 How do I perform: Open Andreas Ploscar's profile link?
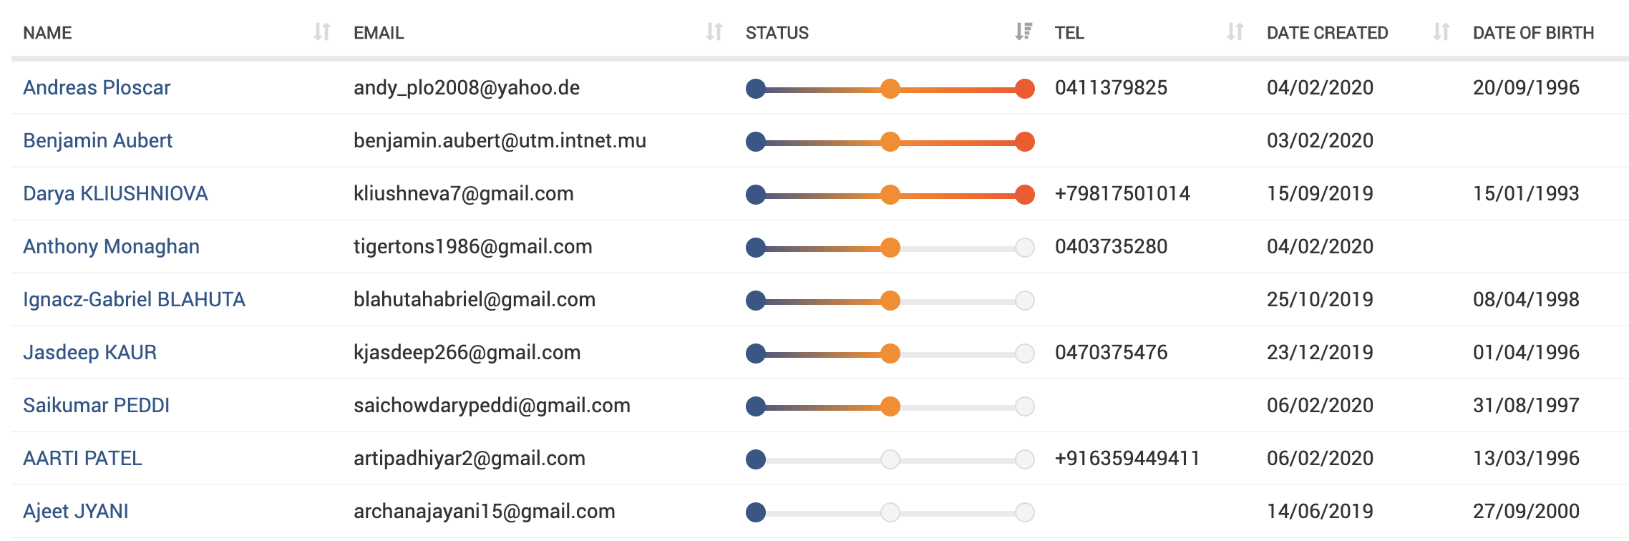[97, 87]
